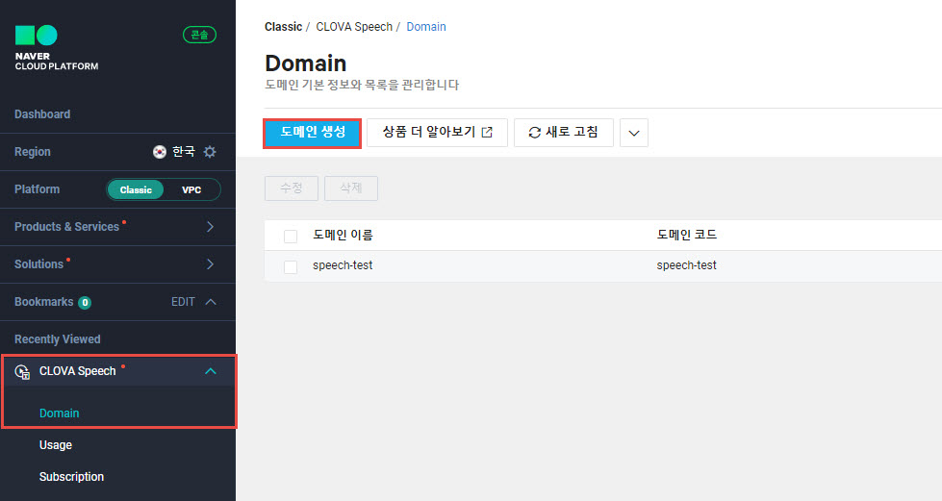Open the dropdown arrow next to 새로 고침
Image resolution: width=942 pixels, height=501 pixels.
tap(634, 133)
